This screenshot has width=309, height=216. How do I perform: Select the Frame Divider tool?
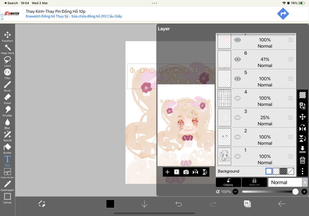7,173
